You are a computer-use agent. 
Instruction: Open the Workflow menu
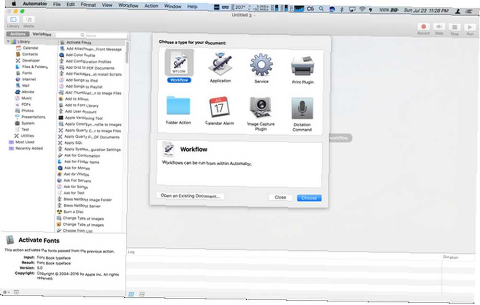pyautogui.click(x=128, y=5)
